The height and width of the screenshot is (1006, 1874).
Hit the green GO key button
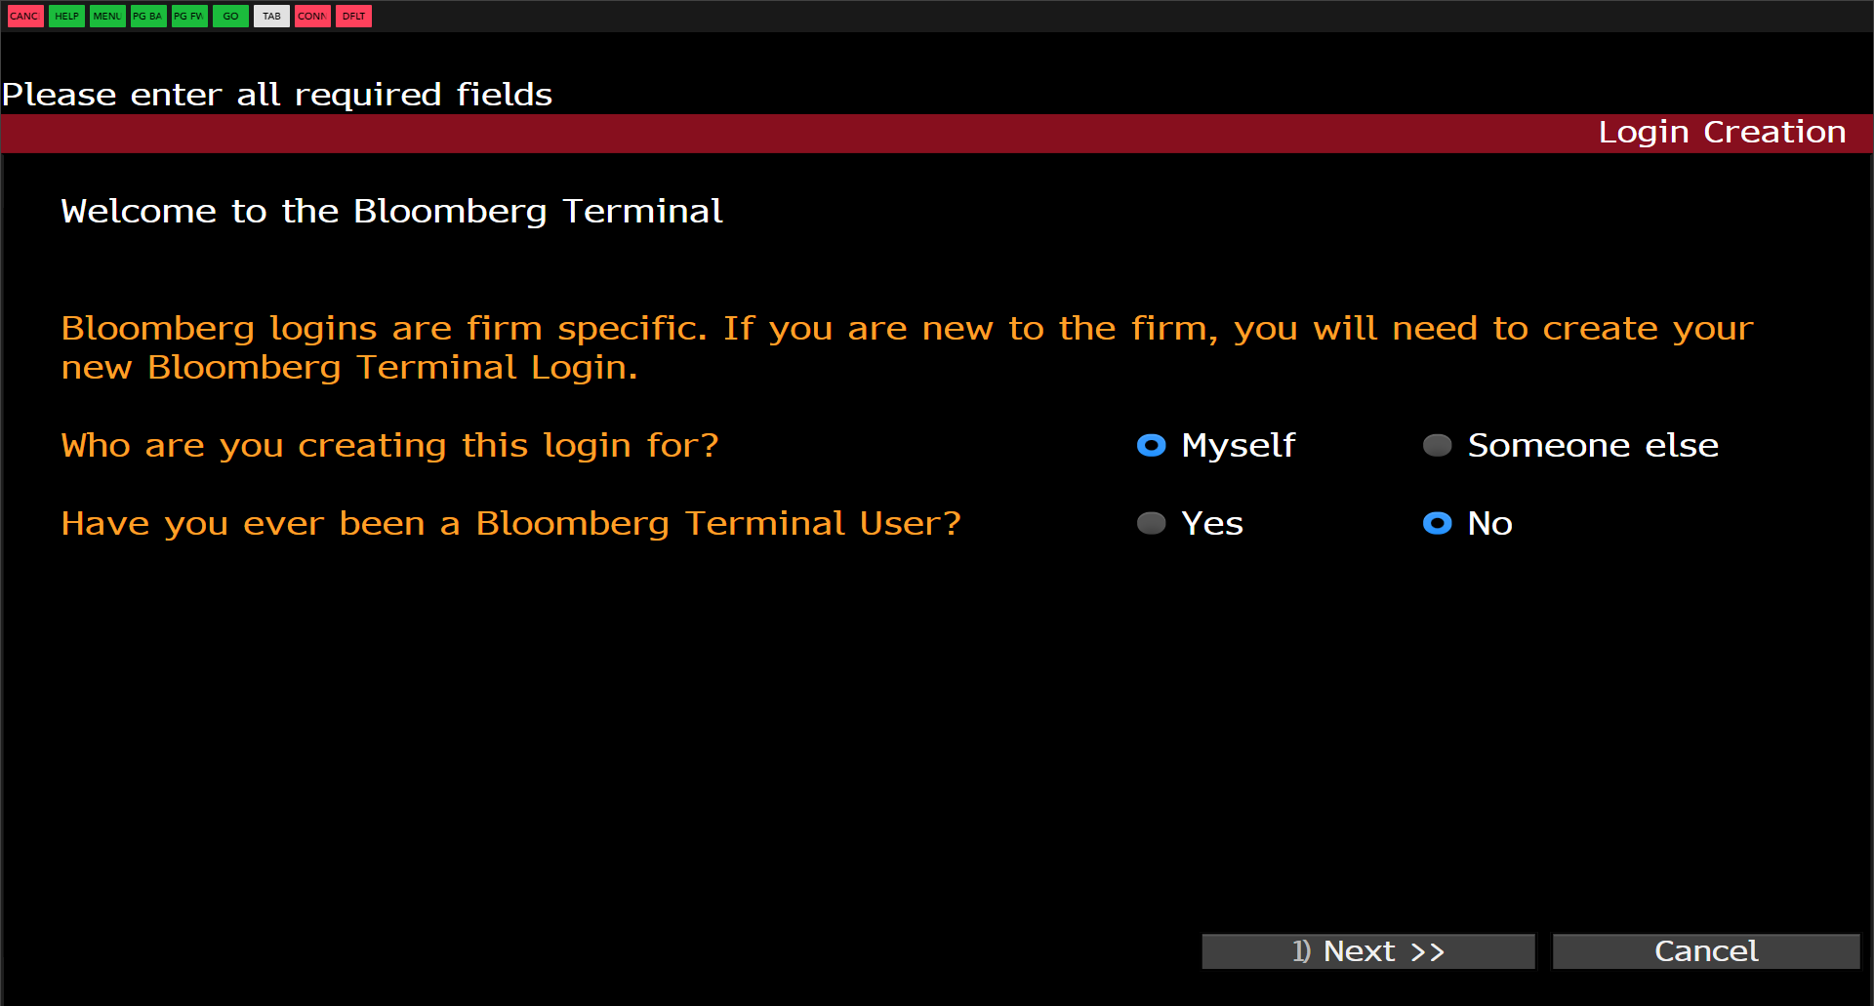[x=230, y=16]
